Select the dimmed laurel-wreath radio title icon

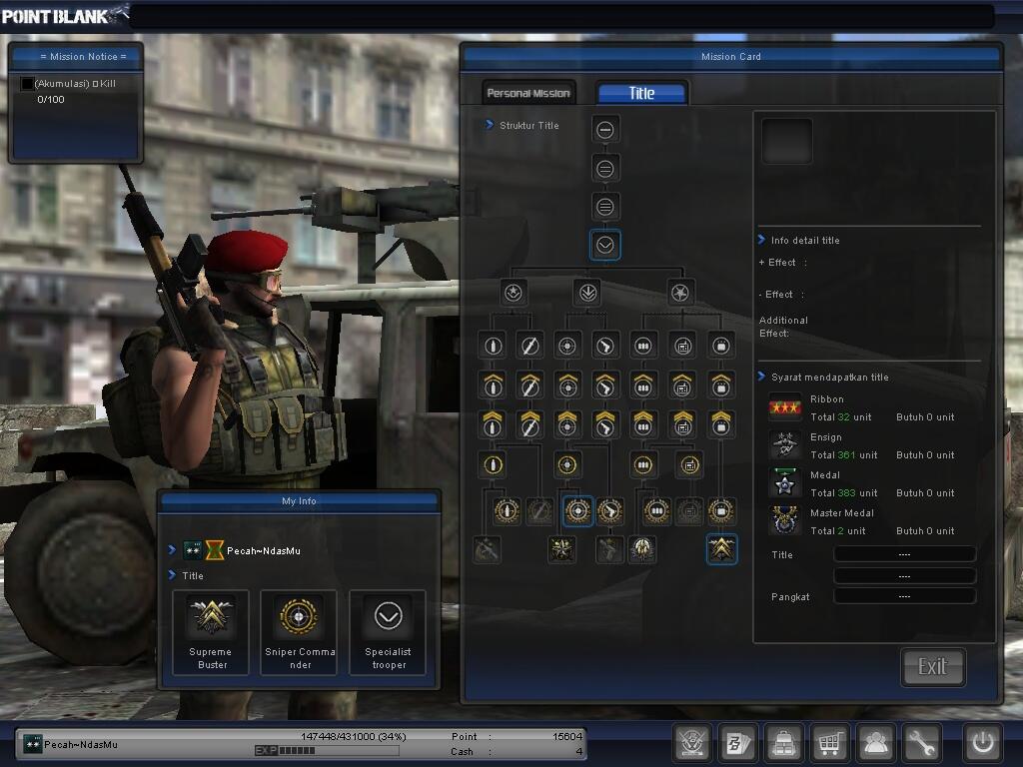point(689,511)
